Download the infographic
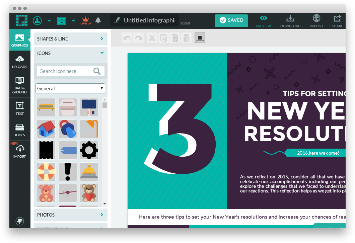 point(290,21)
